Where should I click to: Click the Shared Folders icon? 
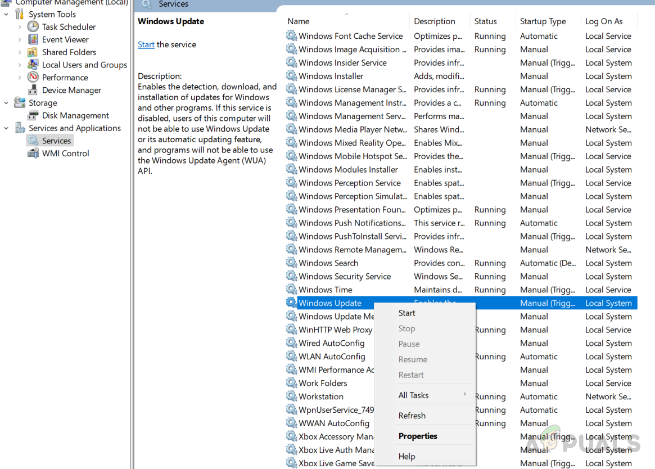click(x=33, y=52)
